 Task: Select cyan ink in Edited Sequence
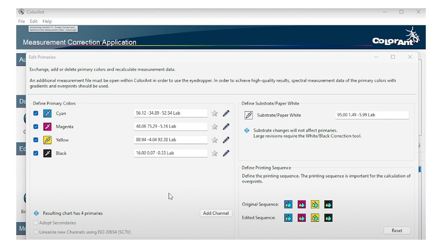click(x=288, y=218)
